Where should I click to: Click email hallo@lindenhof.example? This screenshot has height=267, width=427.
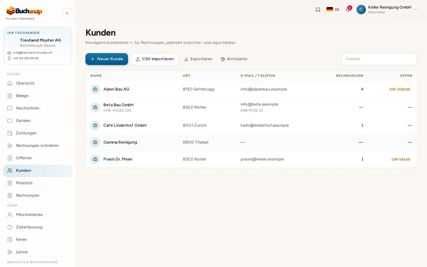pos(265,125)
